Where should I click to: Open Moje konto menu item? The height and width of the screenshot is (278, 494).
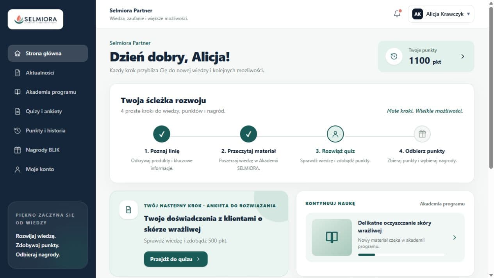coord(48,169)
